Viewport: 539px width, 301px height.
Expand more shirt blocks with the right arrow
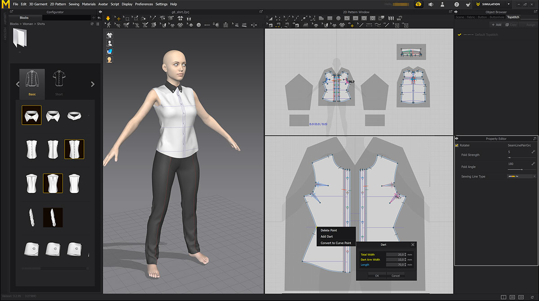coord(93,84)
